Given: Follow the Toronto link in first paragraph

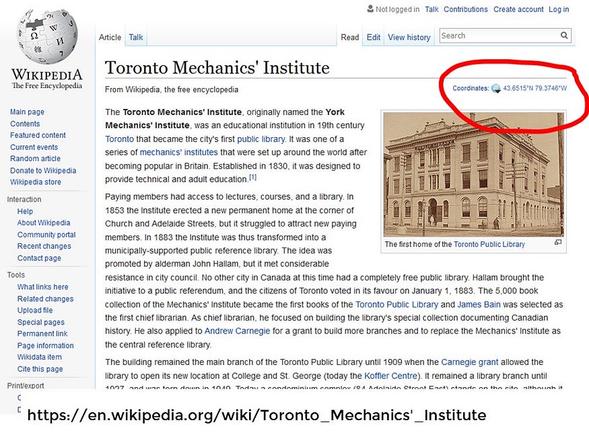Looking at the screenshot, I should pos(119,139).
